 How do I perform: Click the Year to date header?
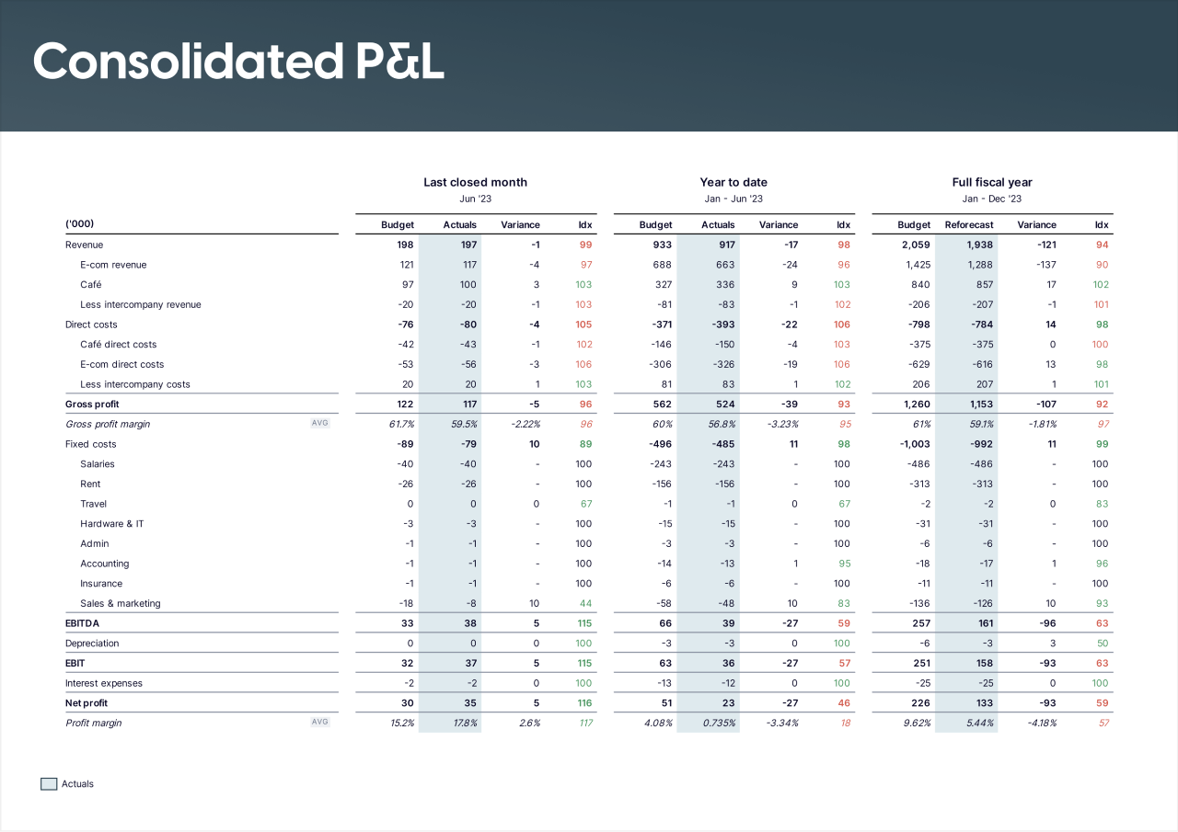point(733,182)
